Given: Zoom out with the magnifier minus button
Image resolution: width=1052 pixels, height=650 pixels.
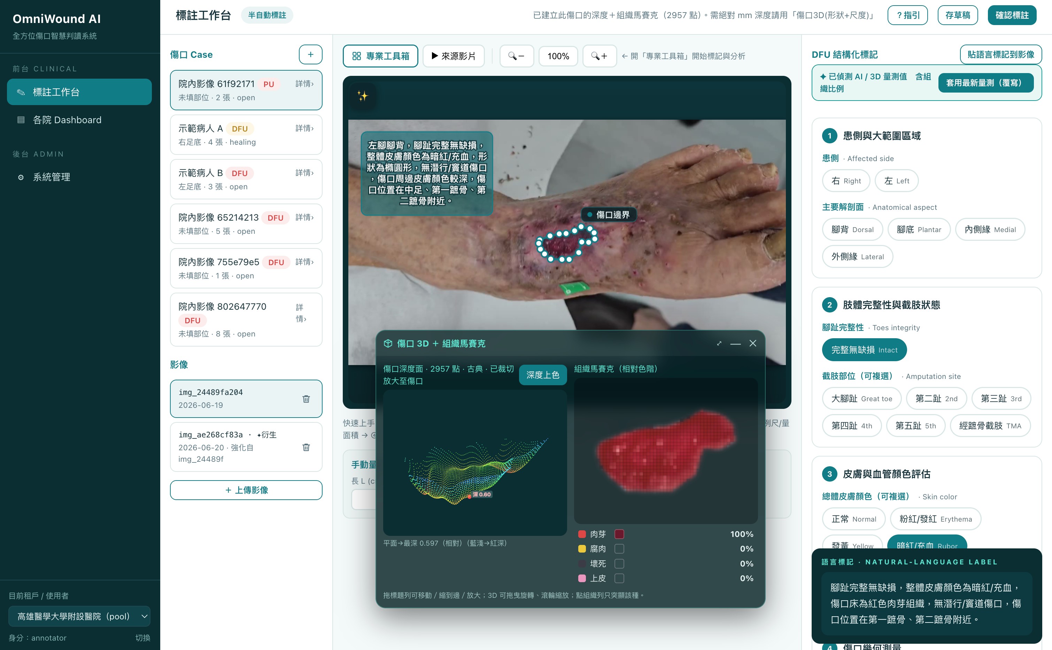Looking at the screenshot, I should (516, 56).
